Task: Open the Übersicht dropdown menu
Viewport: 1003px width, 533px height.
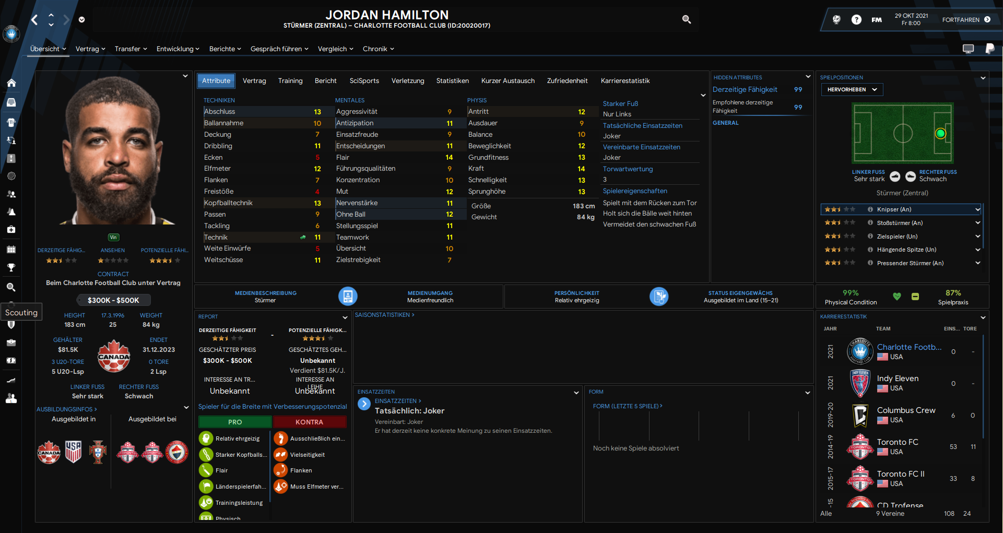Action: click(48, 49)
